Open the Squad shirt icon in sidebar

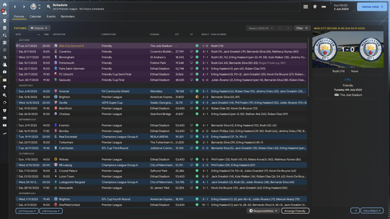(5, 21)
